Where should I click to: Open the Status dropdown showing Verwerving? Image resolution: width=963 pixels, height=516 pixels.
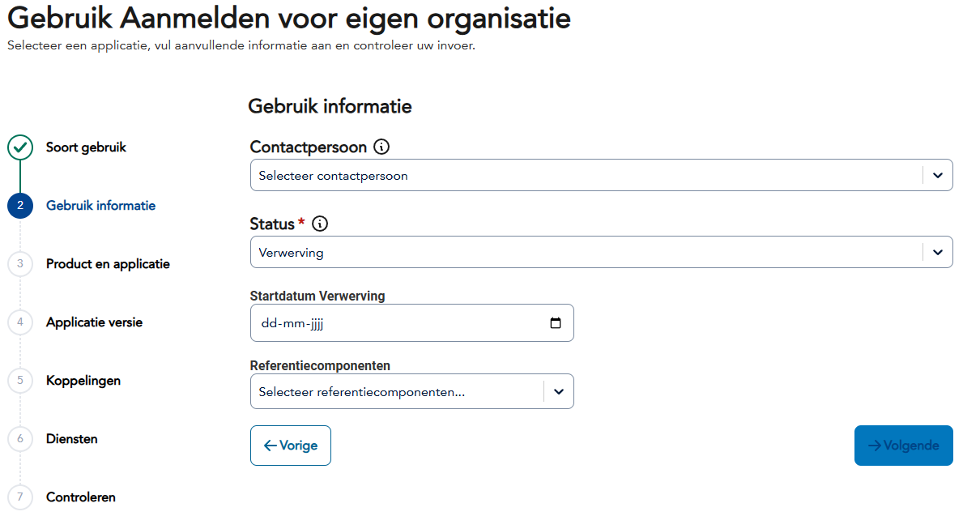point(937,252)
